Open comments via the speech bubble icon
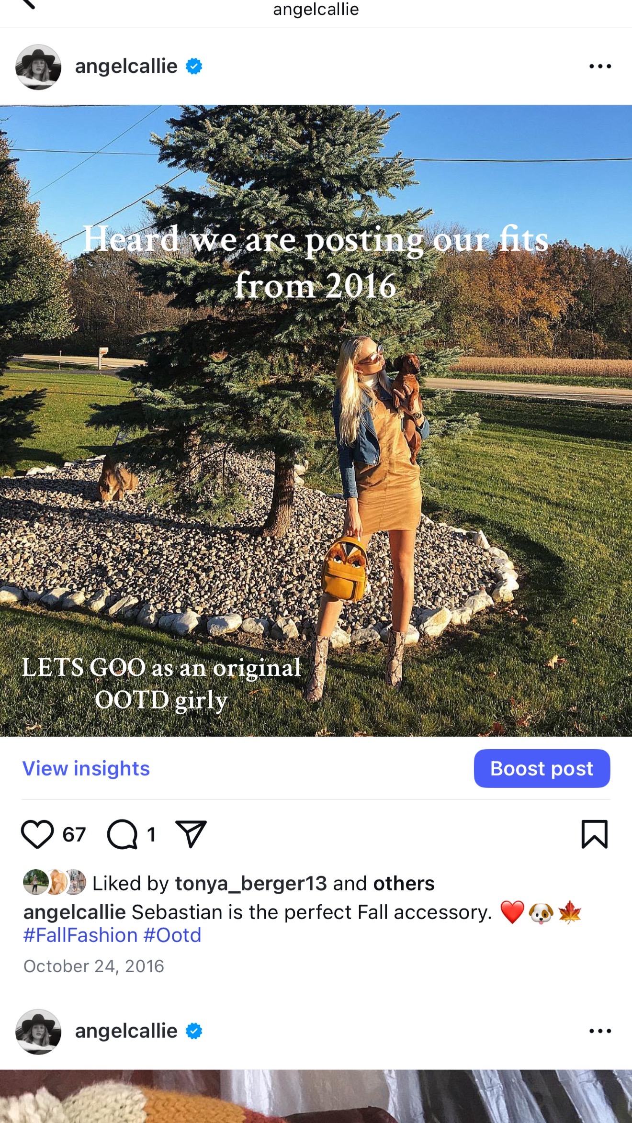Viewport: 632px width, 1123px height. [122, 834]
